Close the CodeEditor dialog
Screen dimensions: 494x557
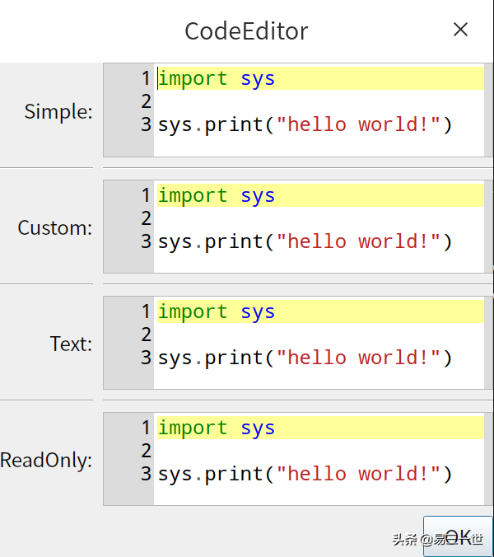(x=460, y=30)
